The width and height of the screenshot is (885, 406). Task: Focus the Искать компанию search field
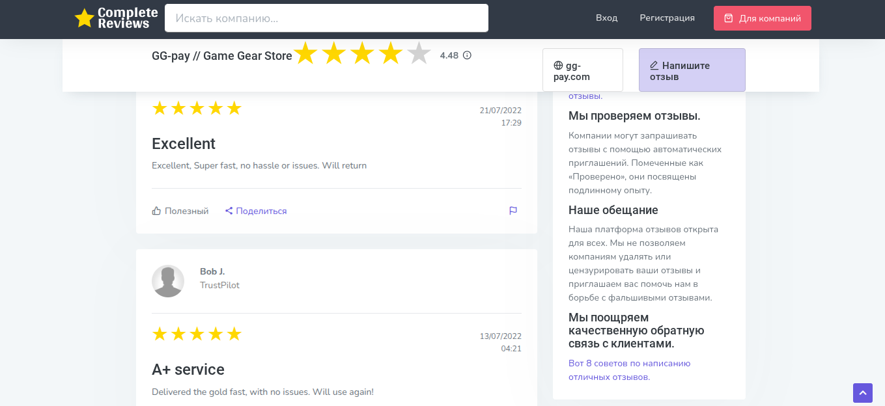click(x=326, y=18)
